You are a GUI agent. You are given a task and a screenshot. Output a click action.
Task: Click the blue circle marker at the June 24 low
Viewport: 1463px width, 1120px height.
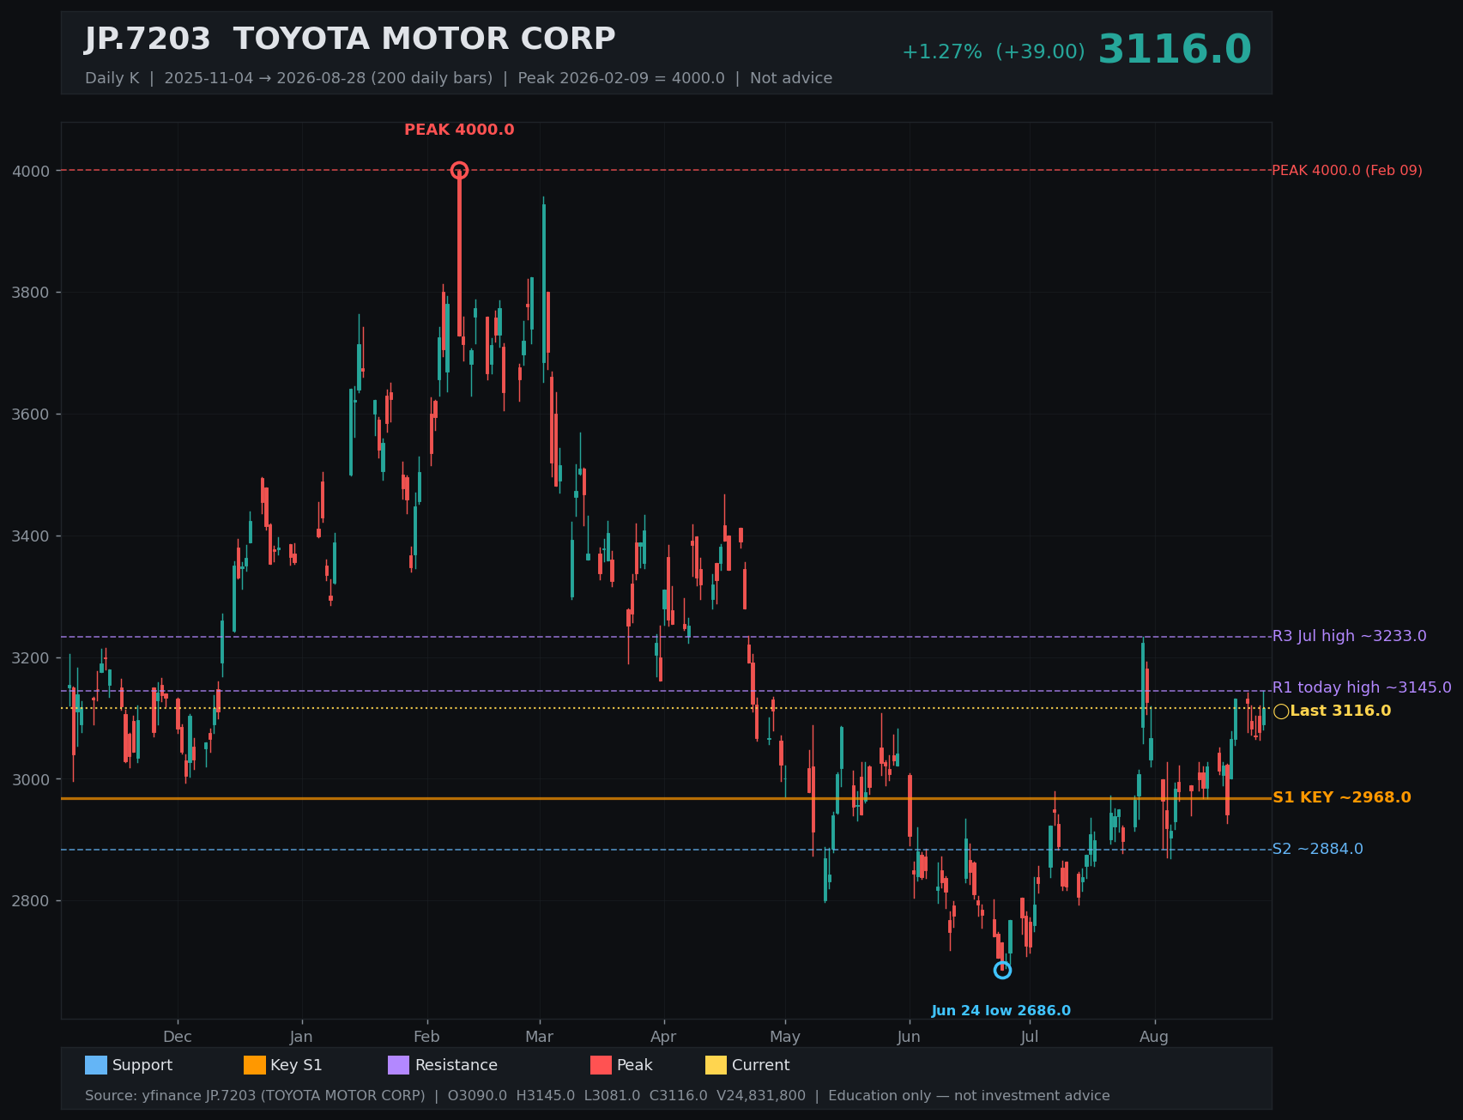pyautogui.click(x=1002, y=970)
